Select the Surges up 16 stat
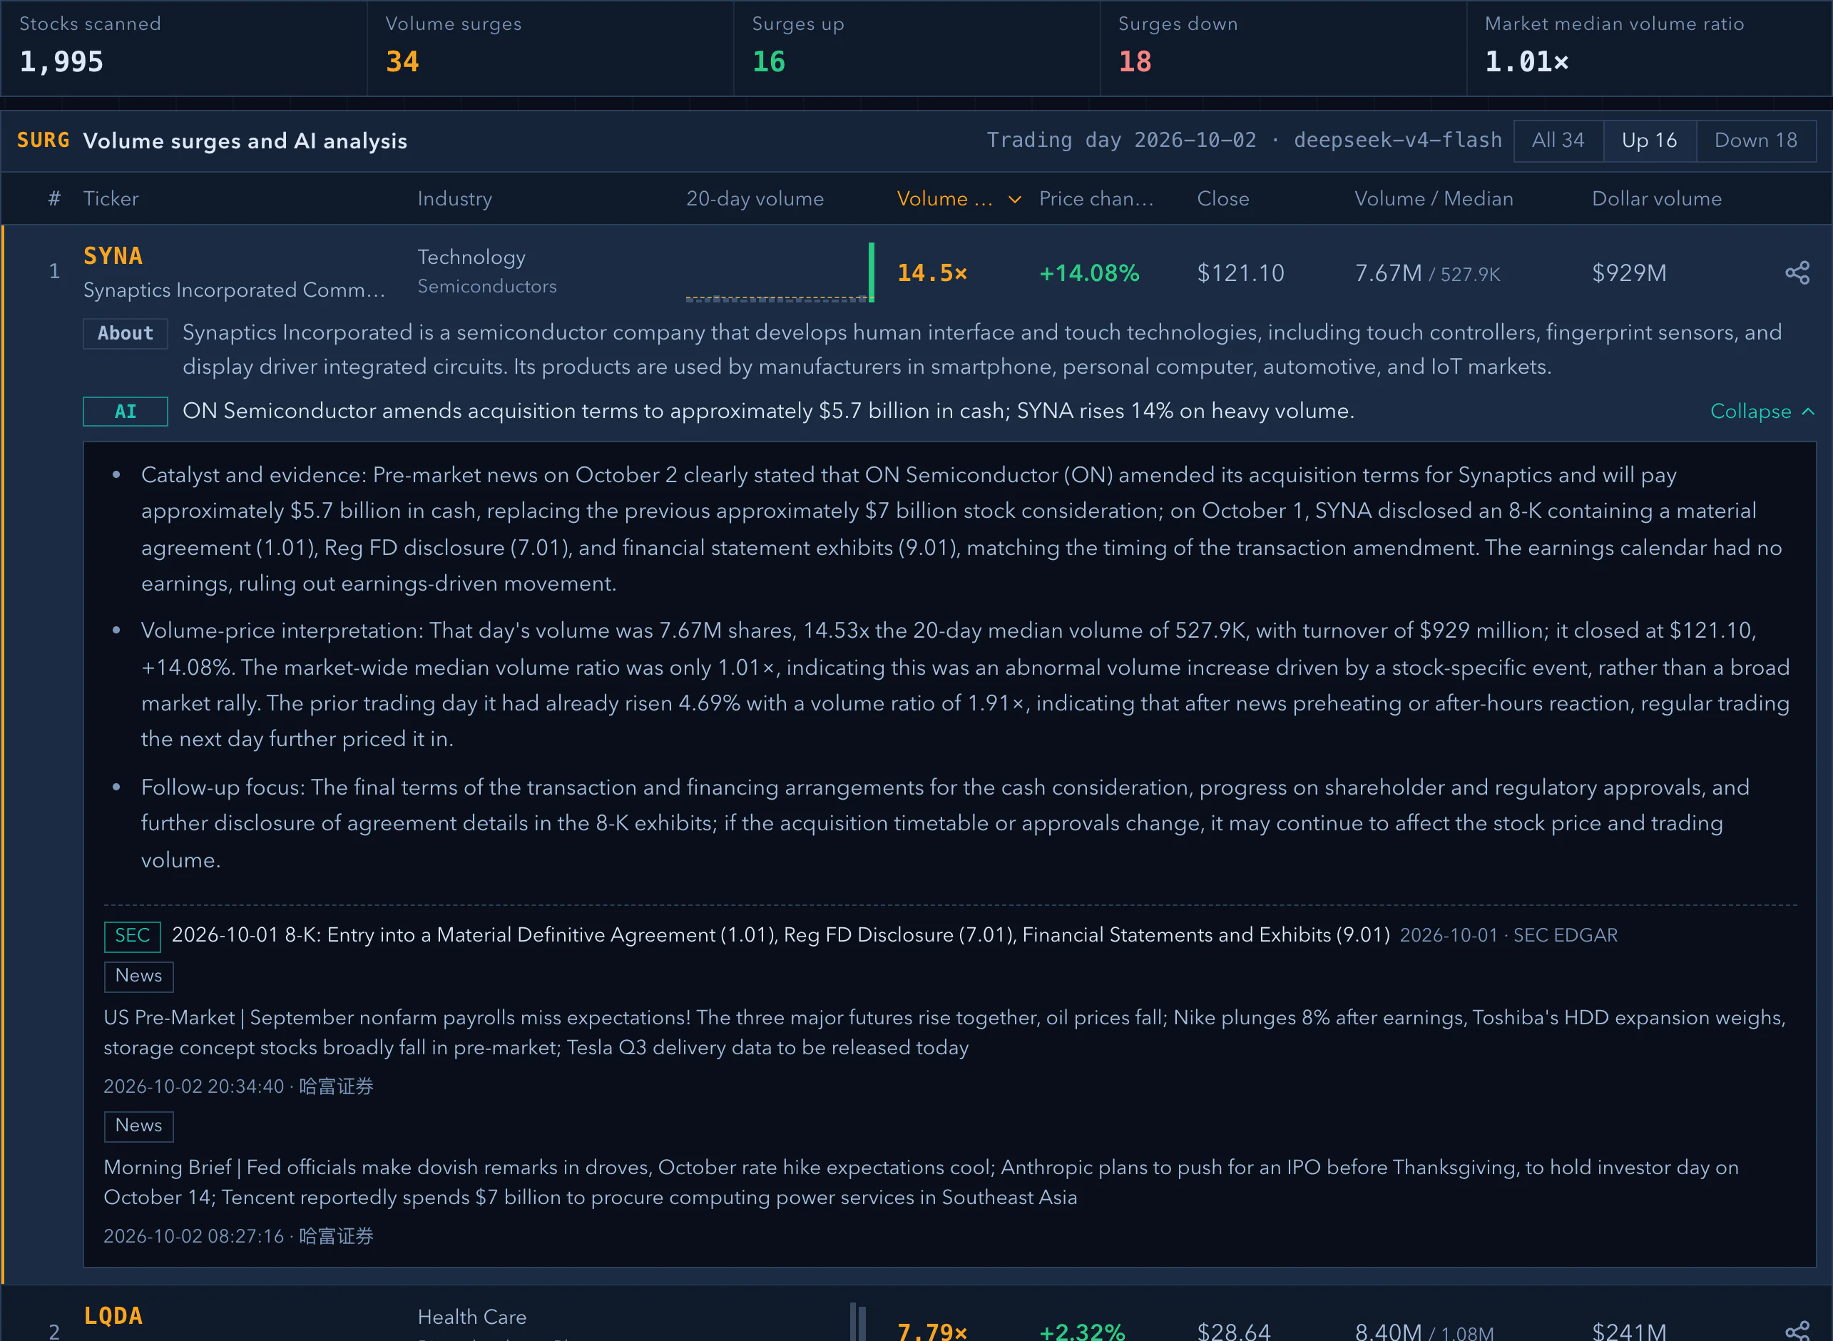 tap(768, 61)
